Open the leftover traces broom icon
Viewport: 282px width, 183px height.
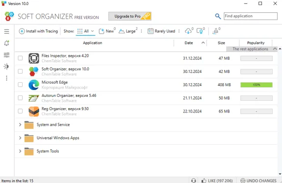tap(215, 31)
